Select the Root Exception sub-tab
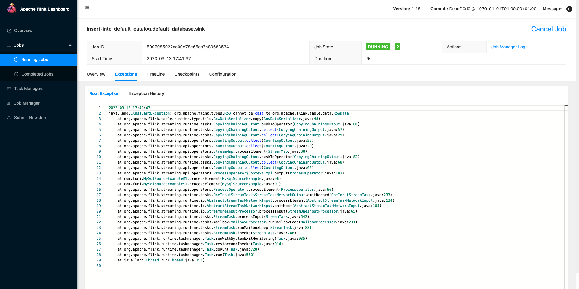This screenshot has height=289, width=579. [105, 93]
